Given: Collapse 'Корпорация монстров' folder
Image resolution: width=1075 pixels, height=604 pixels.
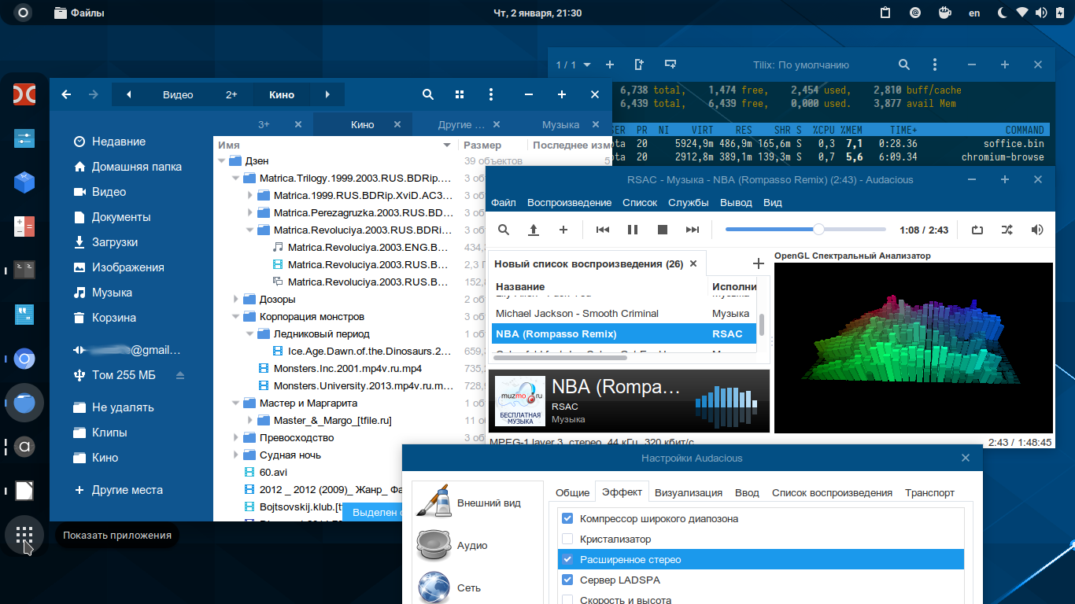Looking at the screenshot, I should [x=236, y=316].
